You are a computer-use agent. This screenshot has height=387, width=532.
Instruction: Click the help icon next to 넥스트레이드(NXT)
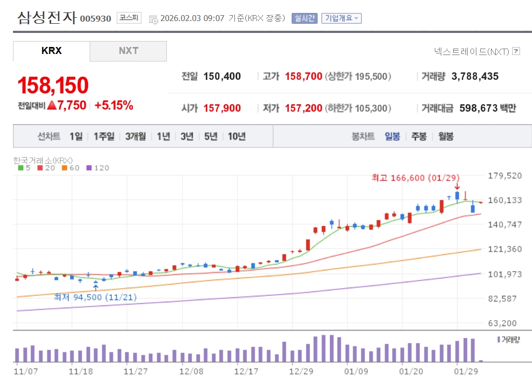pyautogui.click(x=516, y=52)
